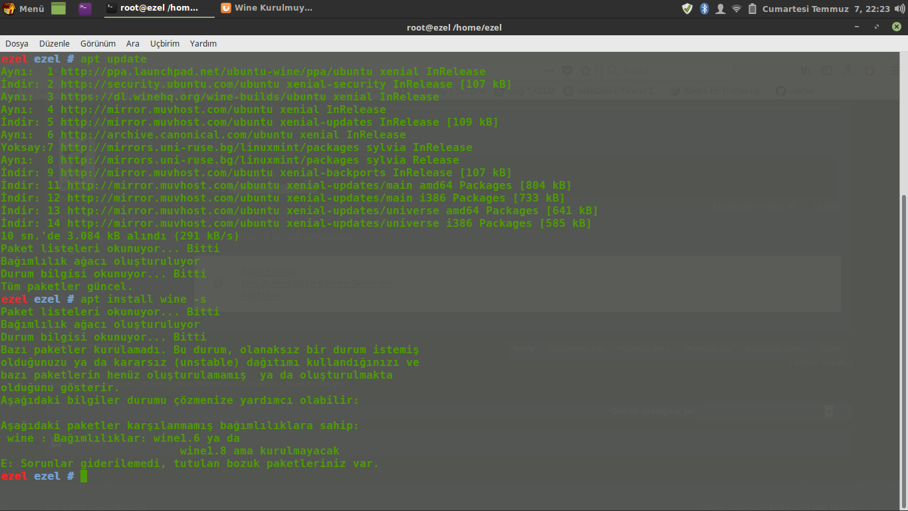Click the ppa.launchpad.net ubuntu-wine URL line

[x=243, y=72]
